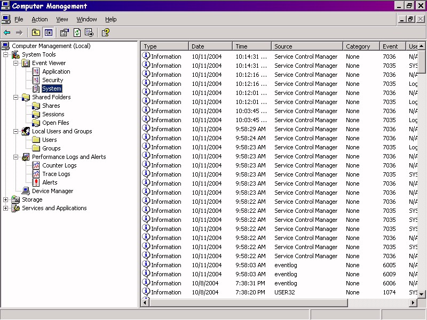Click the Help toolbar icon
Screen dimensions: 427x320
(x=105, y=33)
